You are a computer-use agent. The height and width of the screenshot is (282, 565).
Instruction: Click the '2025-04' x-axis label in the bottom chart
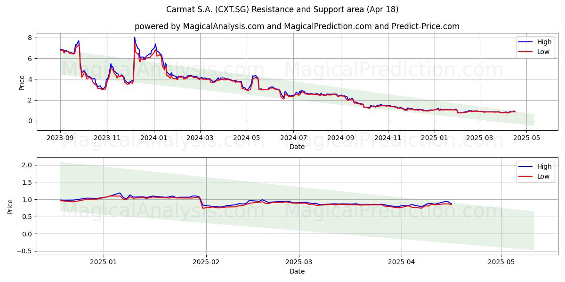pos(401,262)
